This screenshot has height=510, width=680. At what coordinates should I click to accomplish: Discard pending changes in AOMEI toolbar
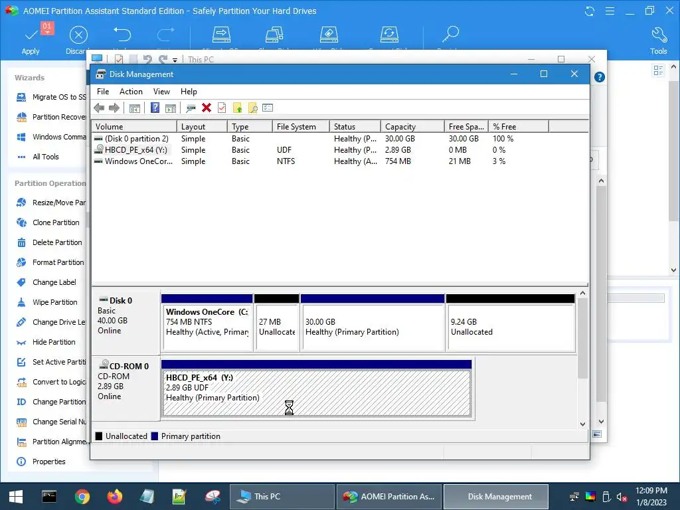pyautogui.click(x=78, y=40)
